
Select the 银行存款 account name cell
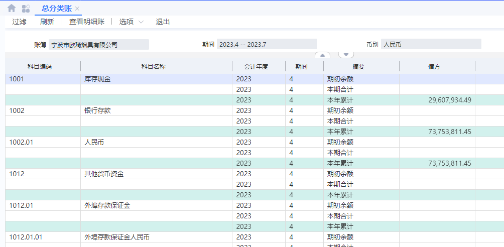[98, 111]
